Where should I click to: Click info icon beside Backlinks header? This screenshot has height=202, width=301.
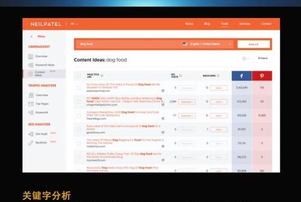[218, 76]
